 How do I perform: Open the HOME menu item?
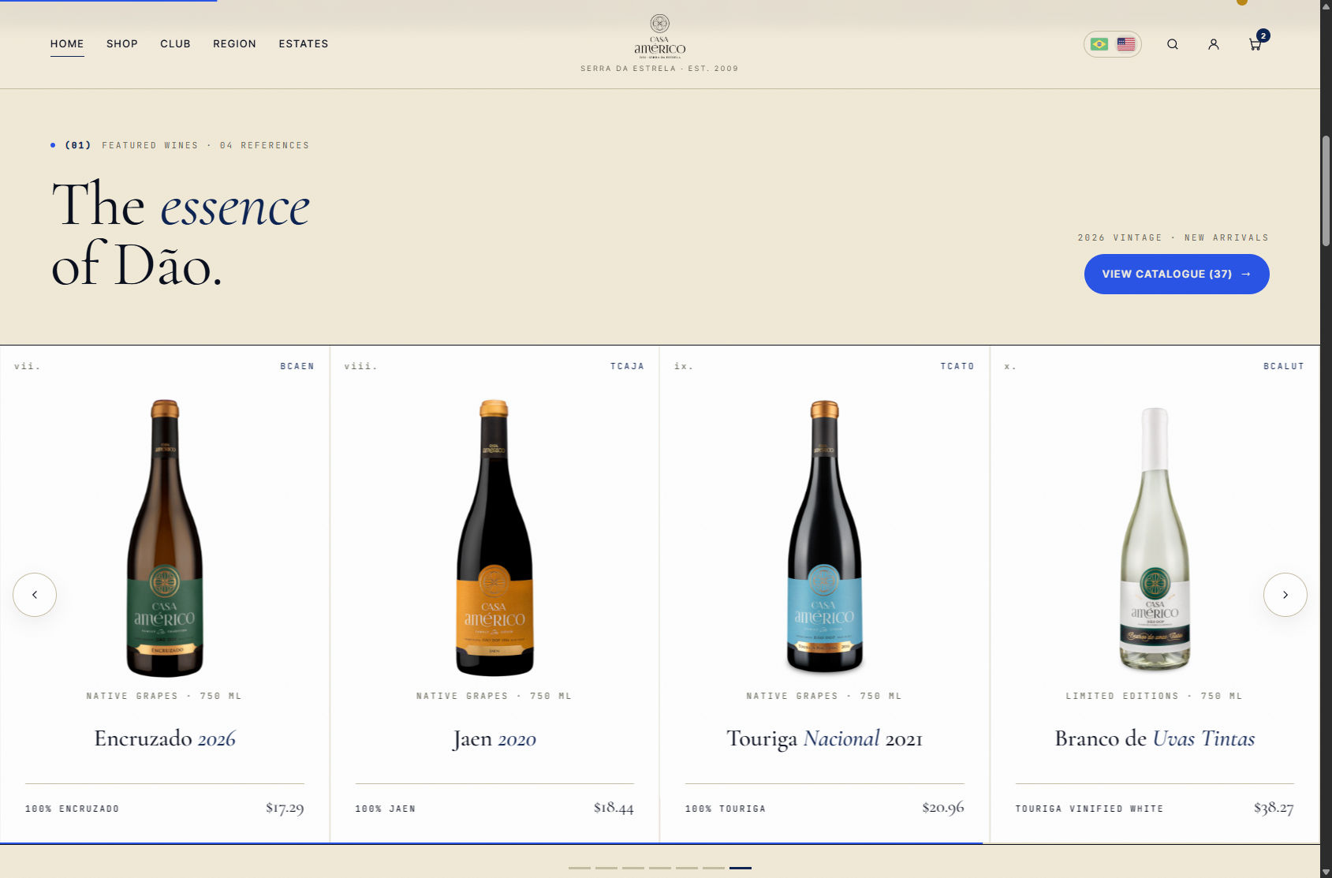tap(67, 44)
